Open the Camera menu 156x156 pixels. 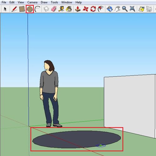coord(32,2)
